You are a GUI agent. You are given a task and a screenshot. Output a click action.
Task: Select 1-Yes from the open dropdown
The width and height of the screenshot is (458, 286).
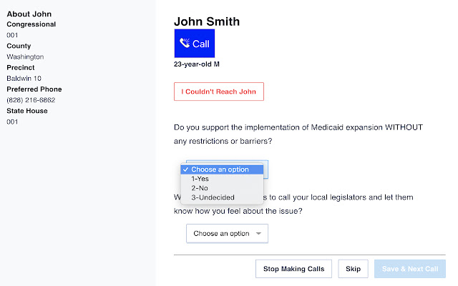pyautogui.click(x=199, y=179)
